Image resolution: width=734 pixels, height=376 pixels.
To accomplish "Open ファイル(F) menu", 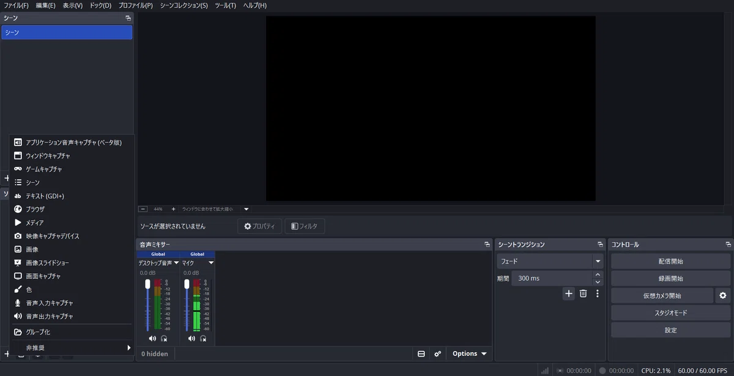I will click(x=16, y=6).
